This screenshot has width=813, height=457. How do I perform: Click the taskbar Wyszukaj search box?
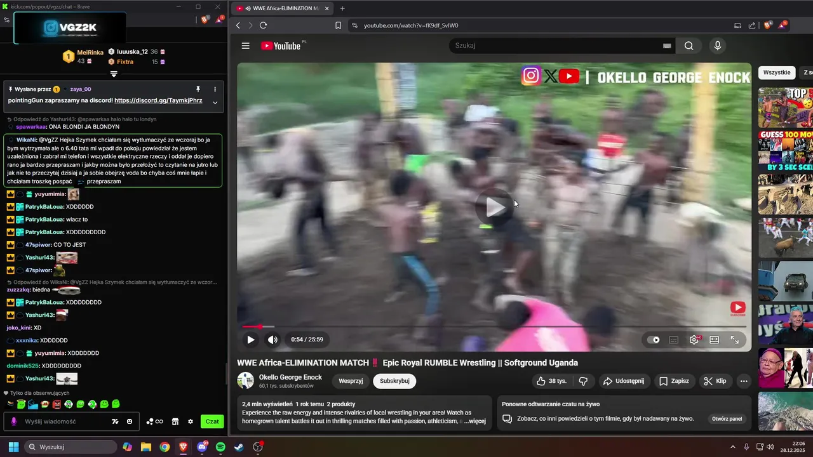point(71,447)
